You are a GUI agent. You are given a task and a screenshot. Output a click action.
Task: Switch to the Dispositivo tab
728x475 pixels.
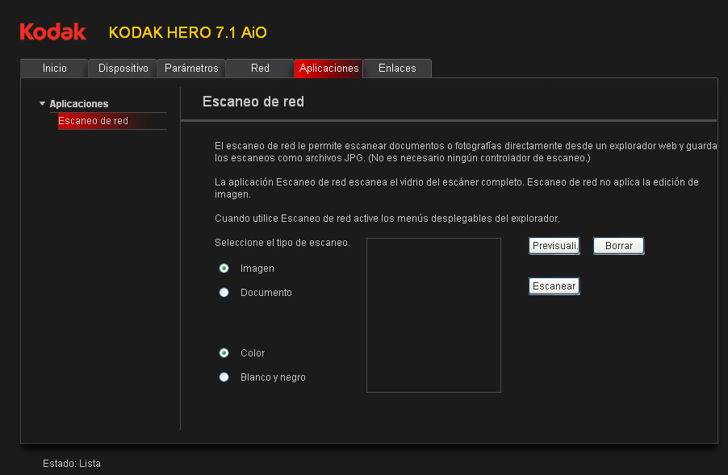123,69
